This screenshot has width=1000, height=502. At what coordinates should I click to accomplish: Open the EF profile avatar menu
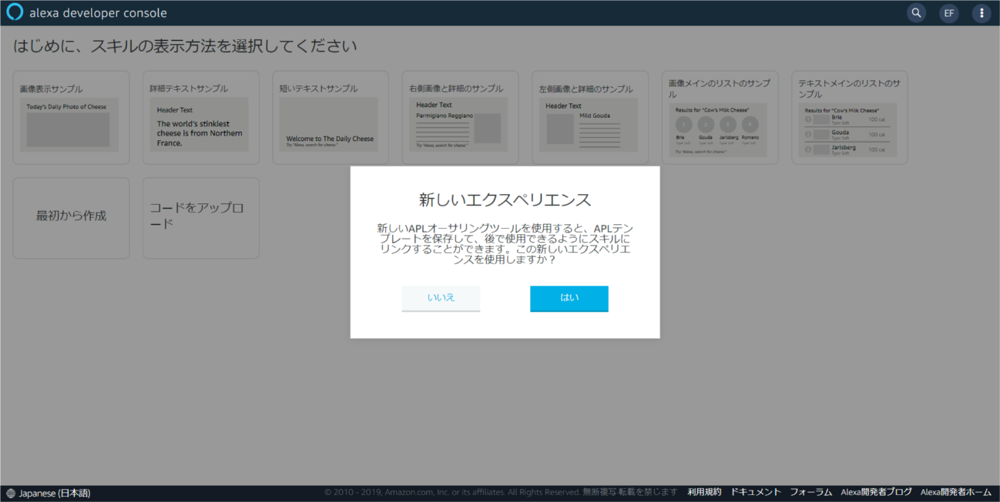click(x=948, y=12)
